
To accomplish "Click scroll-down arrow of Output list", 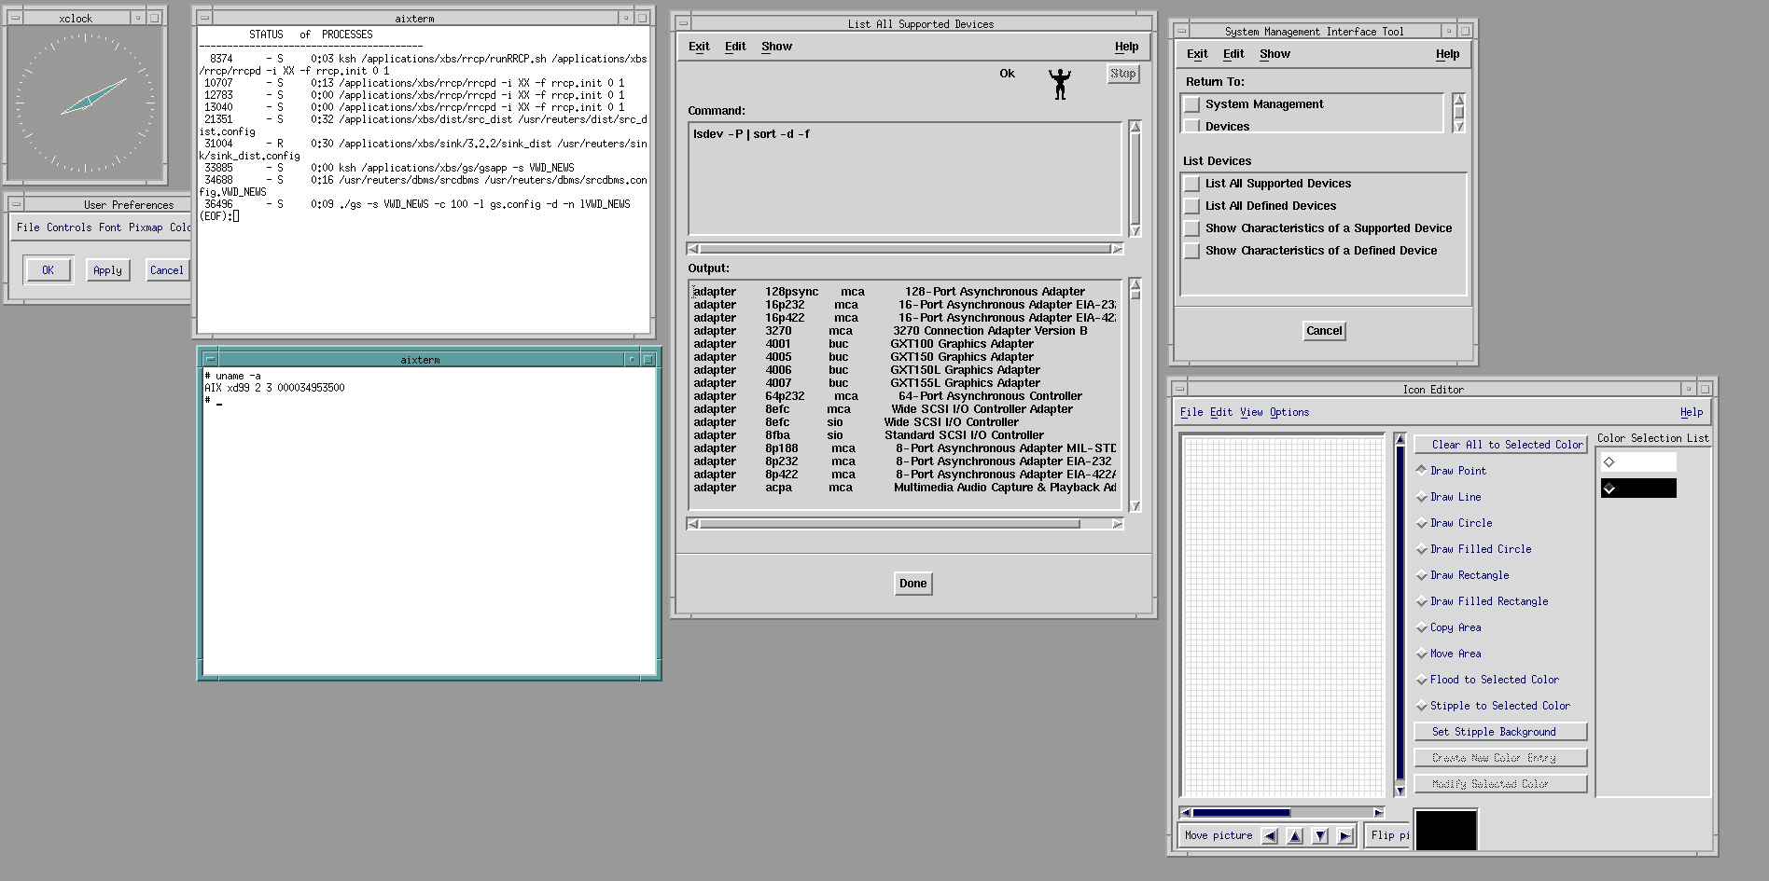I will [x=1135, y=506].
